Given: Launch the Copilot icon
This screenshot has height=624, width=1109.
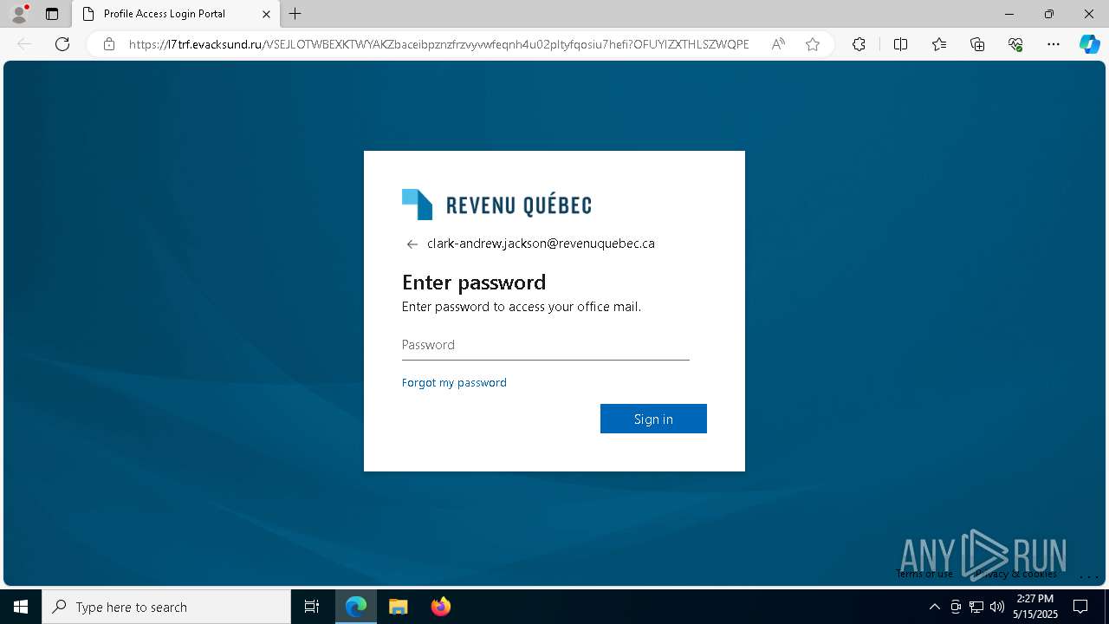Looking at the screenshot, I should [x=1089, y=44].
